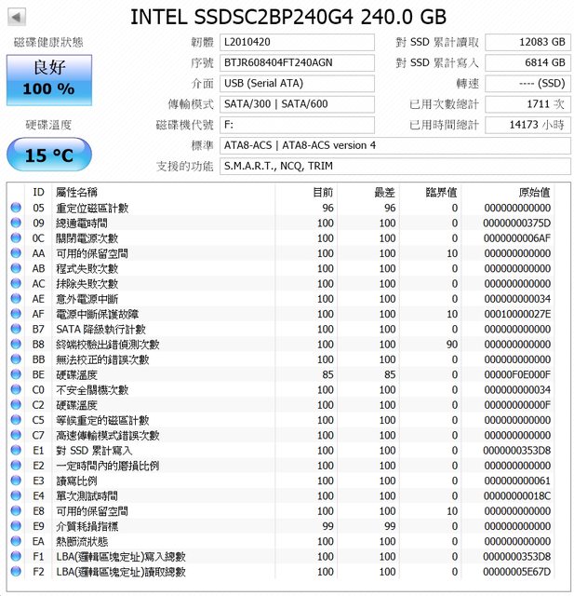Select the firmware field showing L2010420
The image size is (574, 596).
297,43
